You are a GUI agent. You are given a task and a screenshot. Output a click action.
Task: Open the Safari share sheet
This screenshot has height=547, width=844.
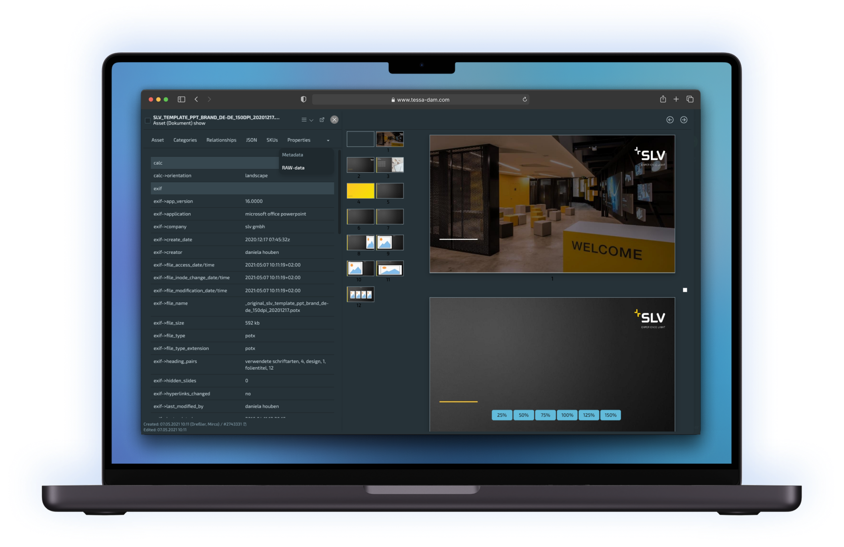point(663,99)
